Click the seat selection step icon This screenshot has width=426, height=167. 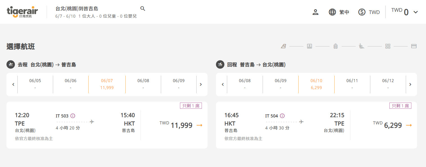362,46
